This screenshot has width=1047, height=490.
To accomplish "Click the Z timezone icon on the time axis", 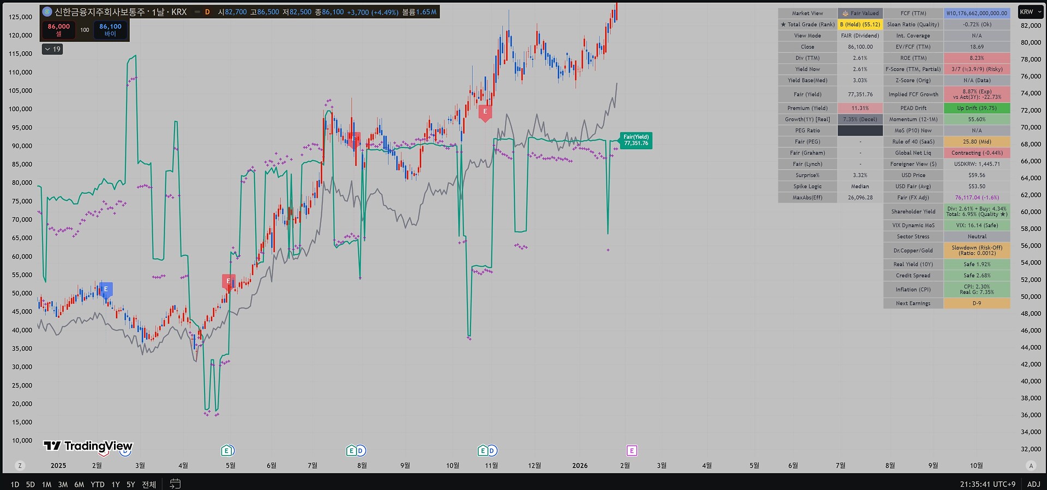I will (20, 465).
